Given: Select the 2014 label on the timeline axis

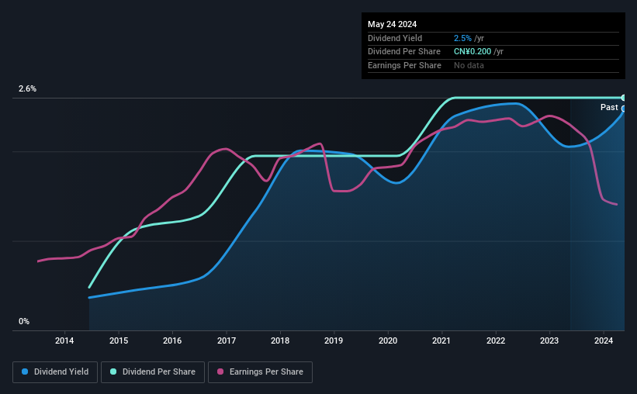Looking at the screenshot, I should point(64,340).
